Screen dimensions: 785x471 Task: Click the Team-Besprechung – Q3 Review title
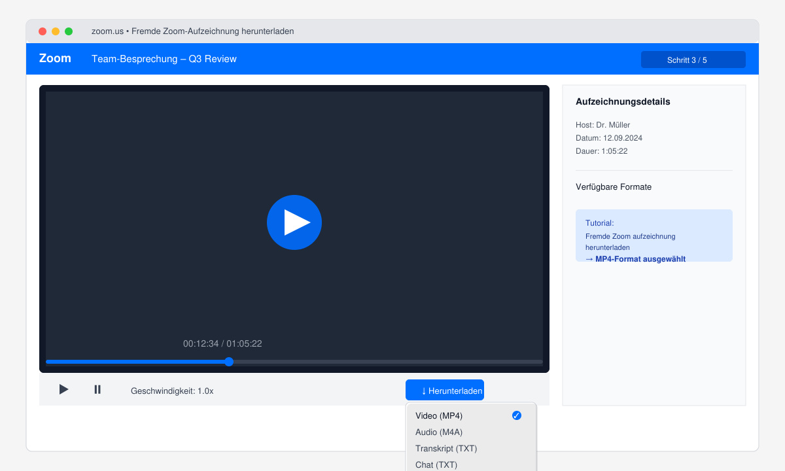[164, 59]
